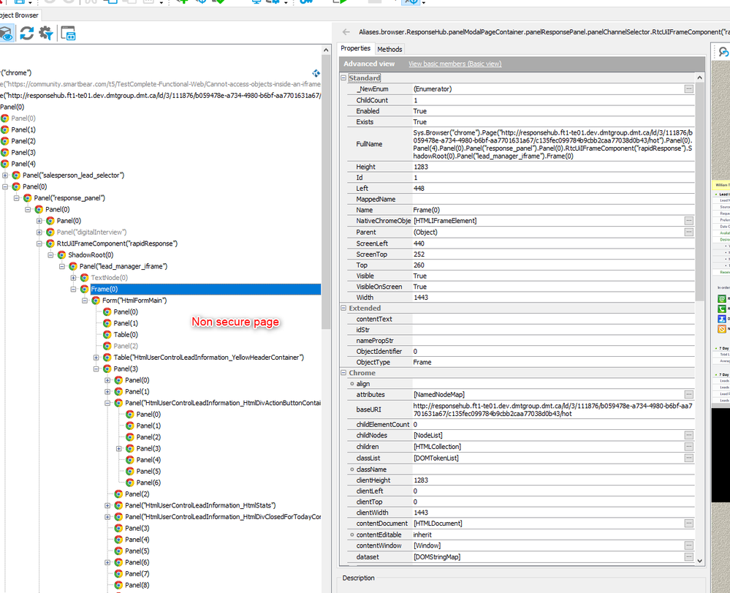Collapse the Chrome properties group
The image size is (730, 593).
click(x=344, y=373)
